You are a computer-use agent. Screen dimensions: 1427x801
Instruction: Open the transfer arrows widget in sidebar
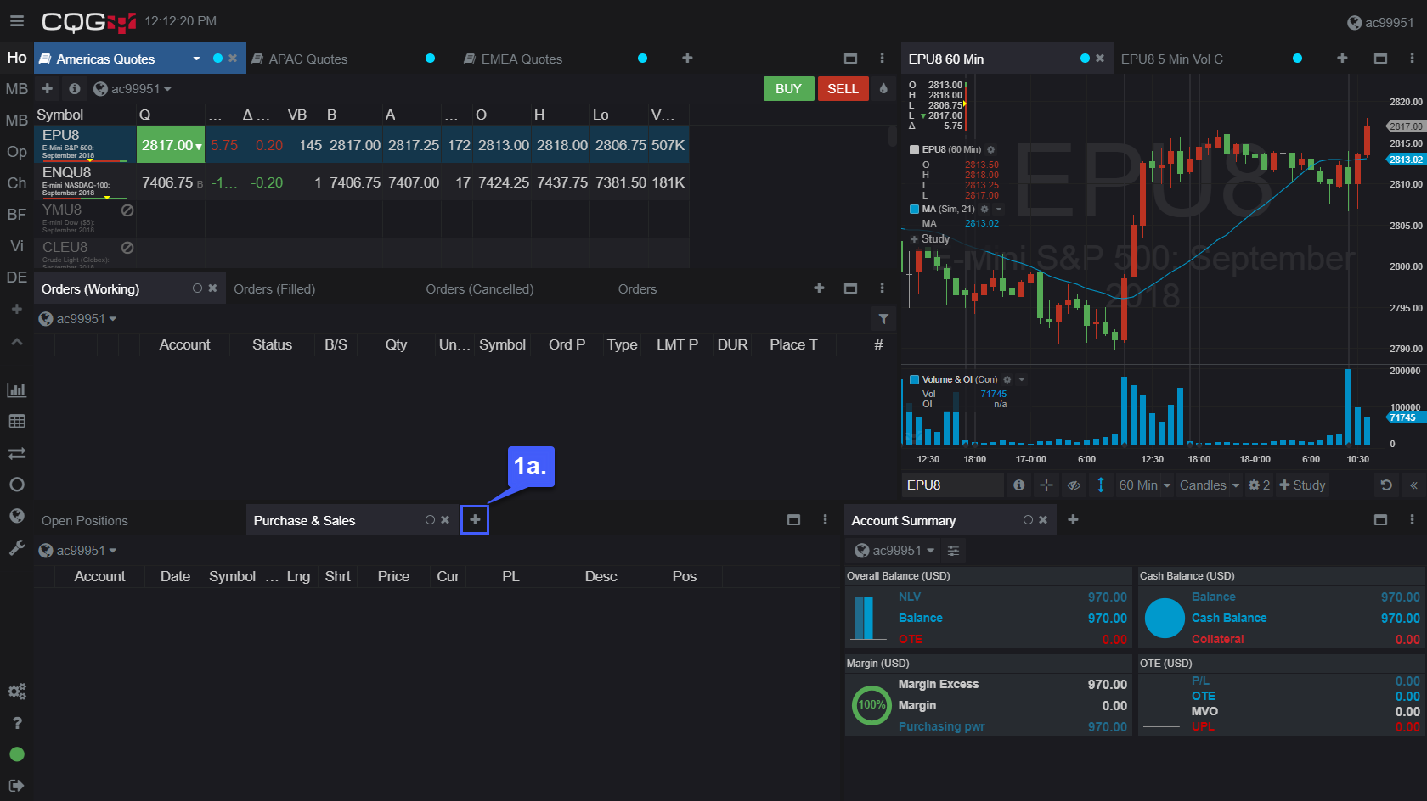click(16, 453)
